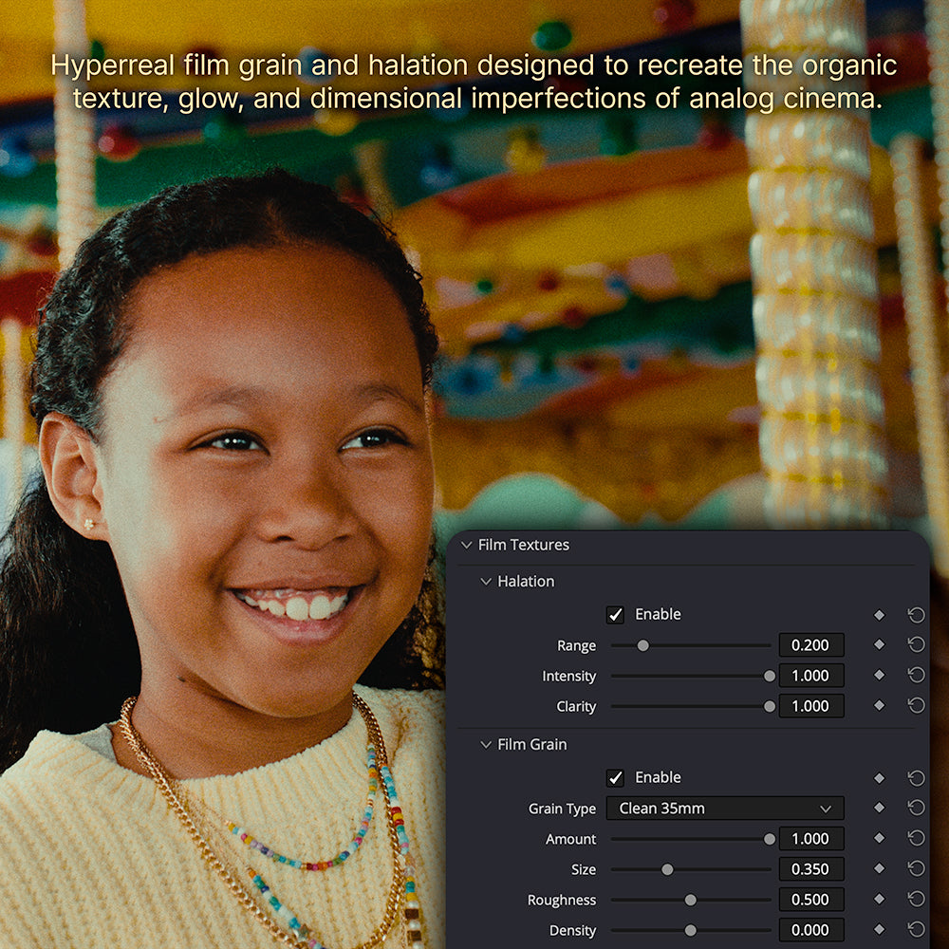949x949 pixels.
Task: Add keyframe for Size parameter
Action: click(x=880, y=868)
